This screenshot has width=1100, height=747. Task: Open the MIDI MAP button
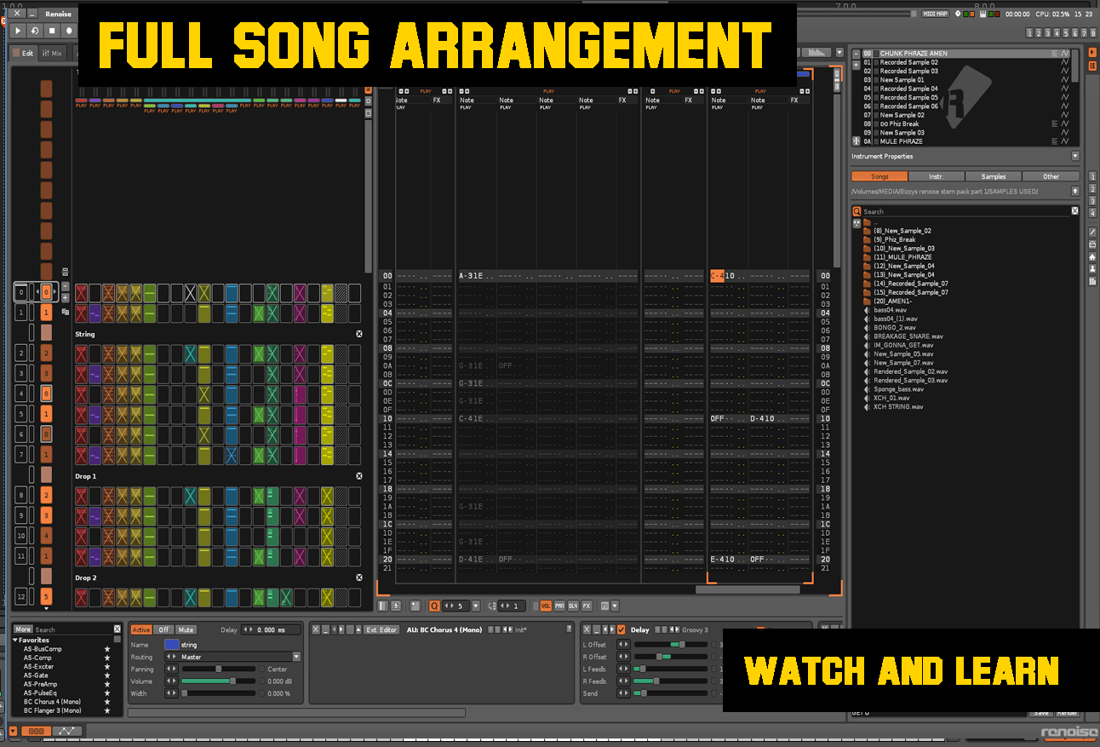936,14
